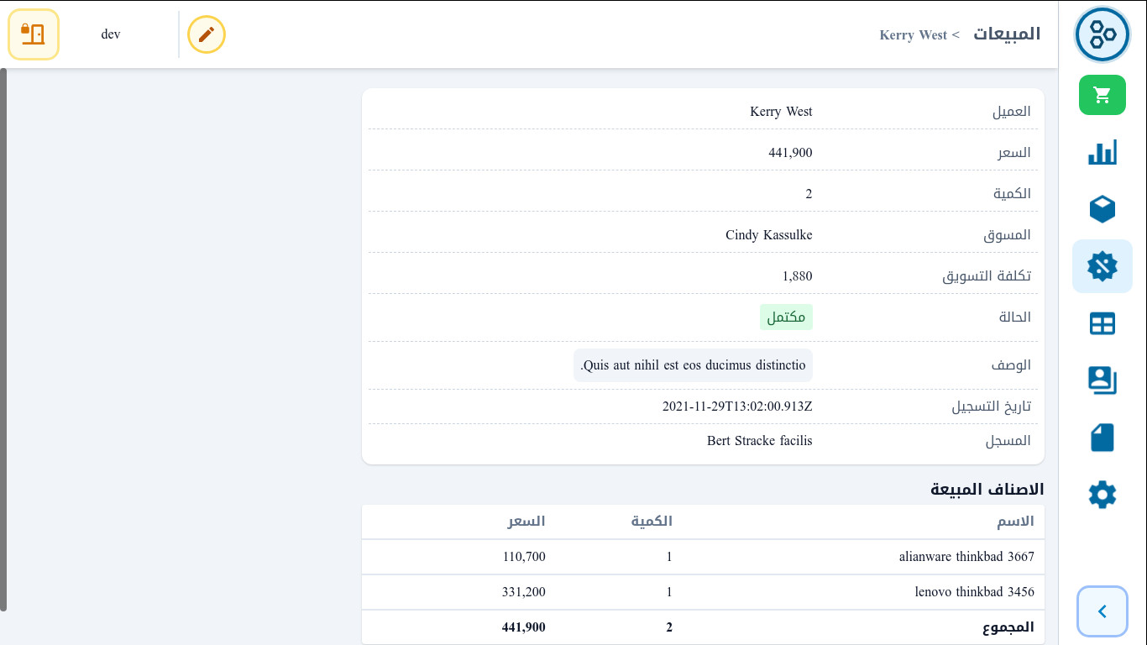Click the marketer name Cindy Kassulke
This screenshot has height=645, width=1147.
(769, 235)
